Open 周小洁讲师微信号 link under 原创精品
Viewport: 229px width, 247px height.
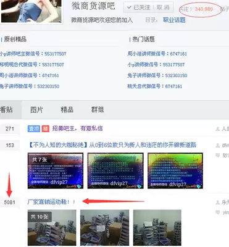pyautogui.click(x=30, y=75)
